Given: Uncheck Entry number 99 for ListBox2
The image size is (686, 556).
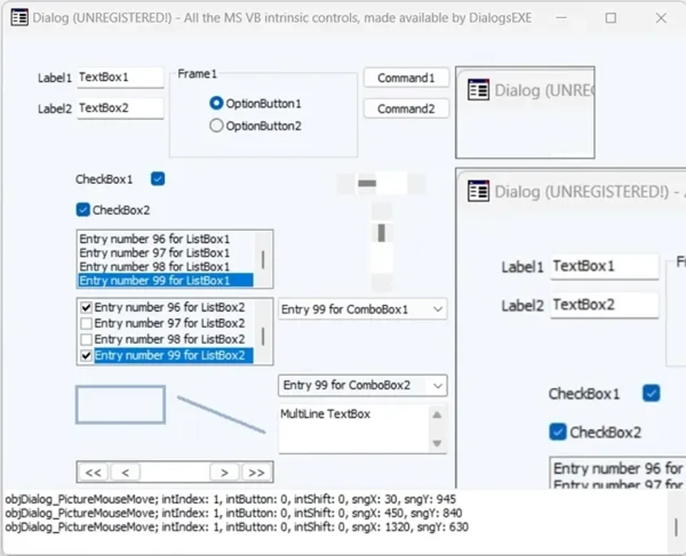Looking at the screenshot, I should [86, 355].
